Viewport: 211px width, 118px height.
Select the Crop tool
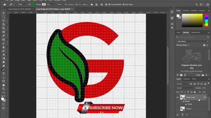(4, 28)
